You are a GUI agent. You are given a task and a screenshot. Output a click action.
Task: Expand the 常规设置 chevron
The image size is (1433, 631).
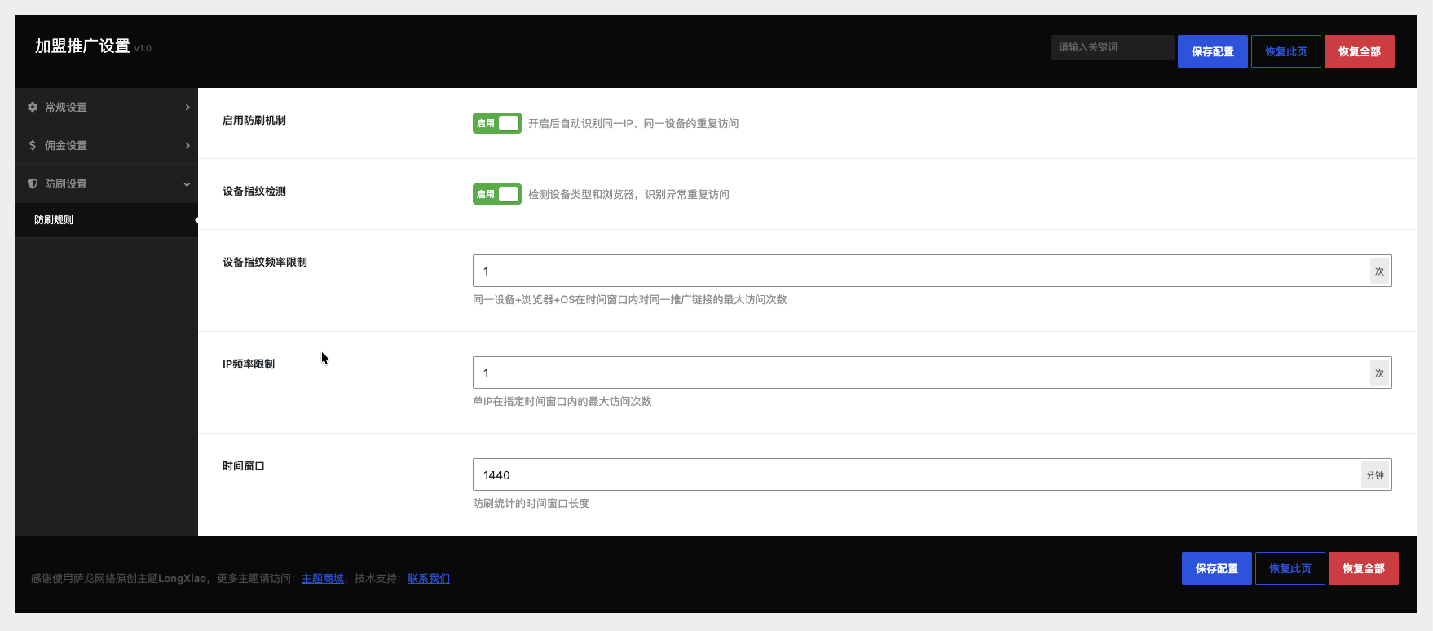187,107
